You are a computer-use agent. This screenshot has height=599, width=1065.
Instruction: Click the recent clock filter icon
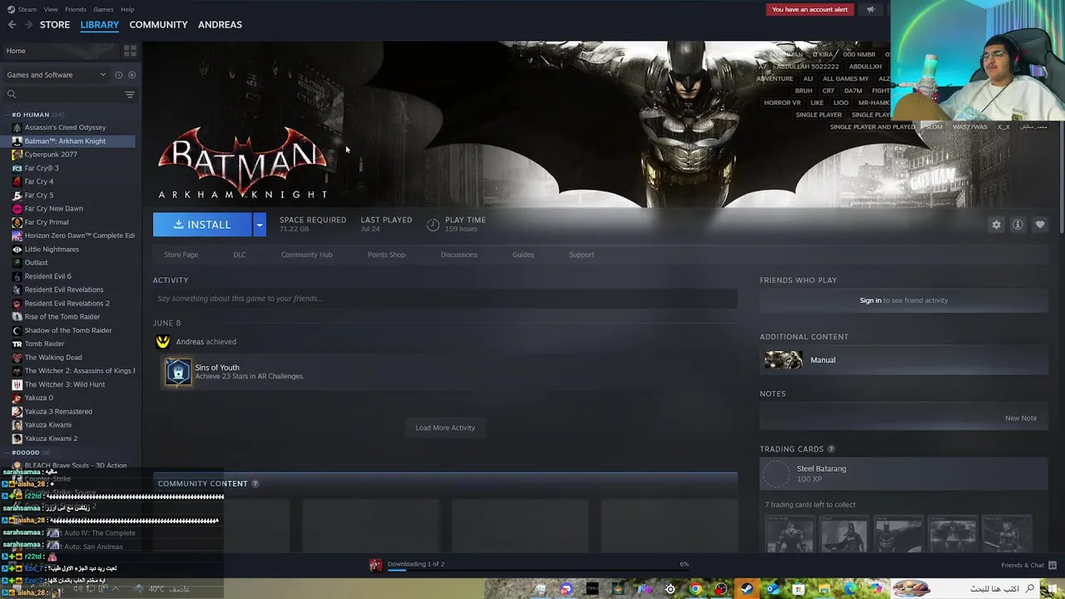[118, 75]
